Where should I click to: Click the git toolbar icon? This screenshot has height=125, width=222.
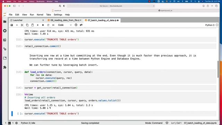[81, 25]
